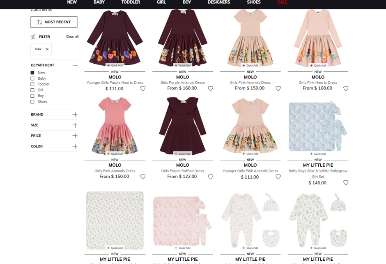Viewport: 386px width, 264px height.
Task: Open white floral blanket product image
Action: coord(115,220)
